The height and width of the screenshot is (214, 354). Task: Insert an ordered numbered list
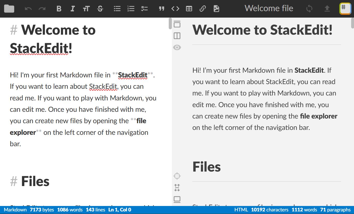pos(131,9)
